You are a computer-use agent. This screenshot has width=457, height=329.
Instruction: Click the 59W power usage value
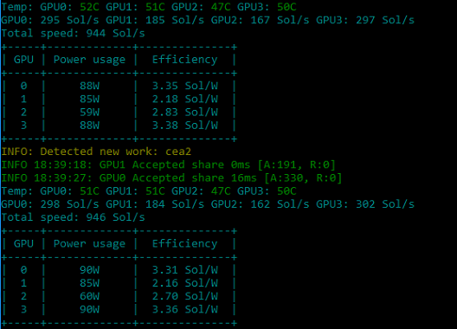(x=90, y=113)
